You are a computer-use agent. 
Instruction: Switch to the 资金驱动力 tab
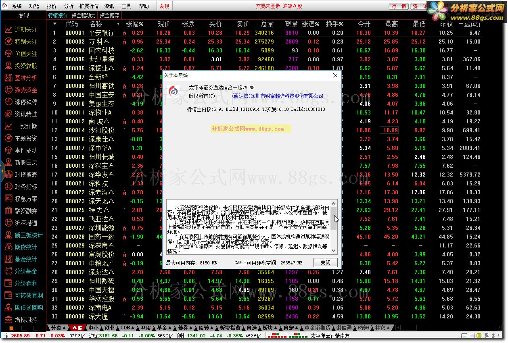84,15
